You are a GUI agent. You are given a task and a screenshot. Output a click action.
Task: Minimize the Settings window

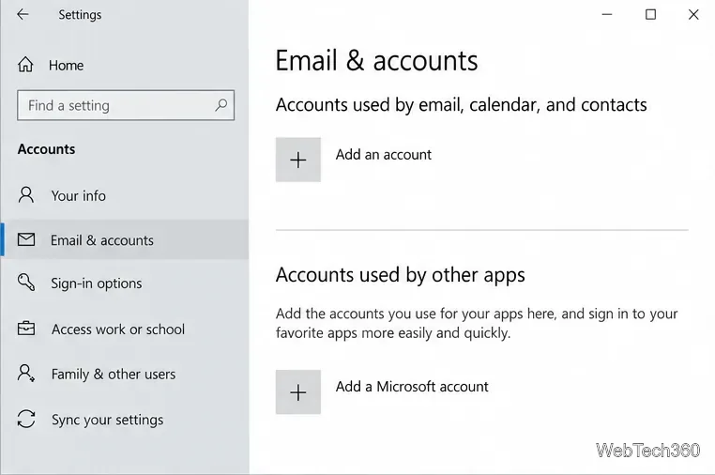tap(607, 15)
